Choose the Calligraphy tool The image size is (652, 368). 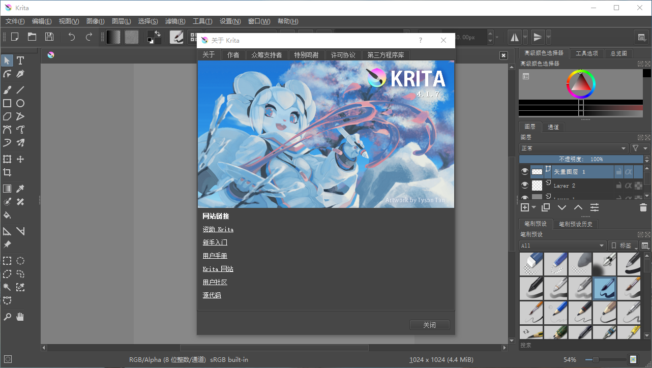click(20, 74)
